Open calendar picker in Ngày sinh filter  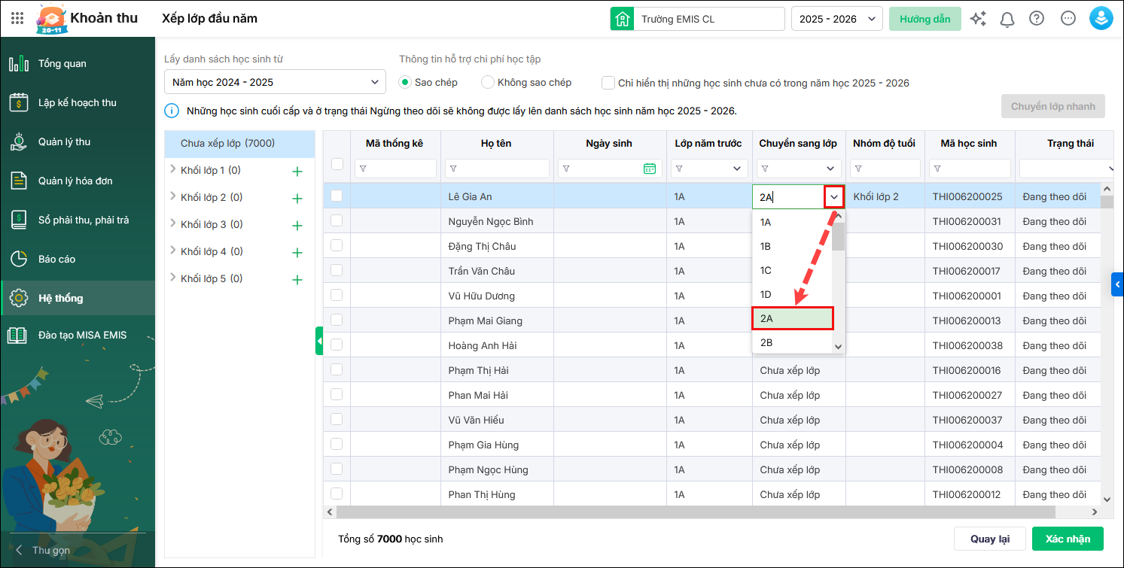pyautogui.click(x=649, y=169)
